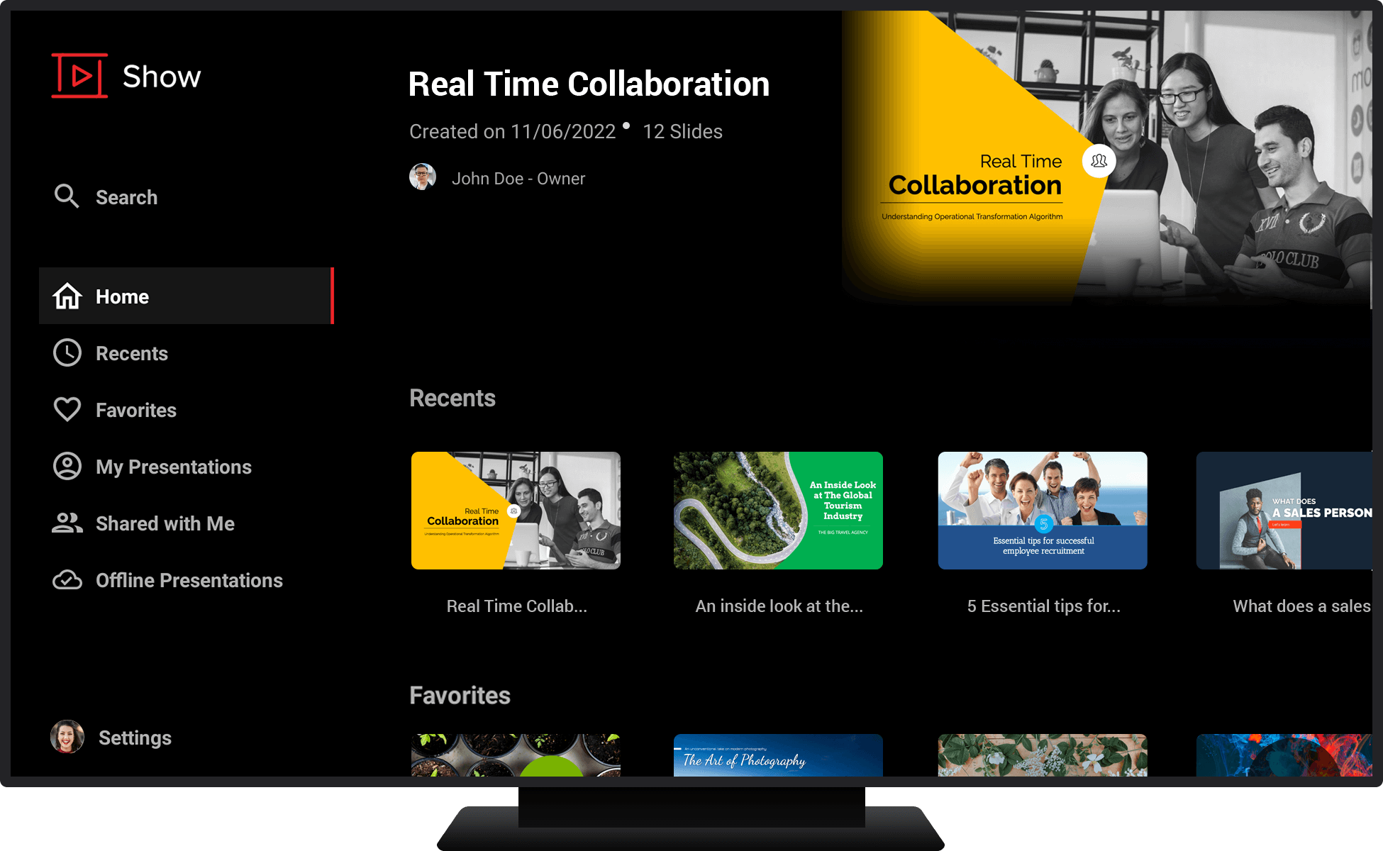Click the Offline Presentations cloud icon
The width and height of the screenshot is (1383, 851).
pyautogui.click(x=67, y=580)
